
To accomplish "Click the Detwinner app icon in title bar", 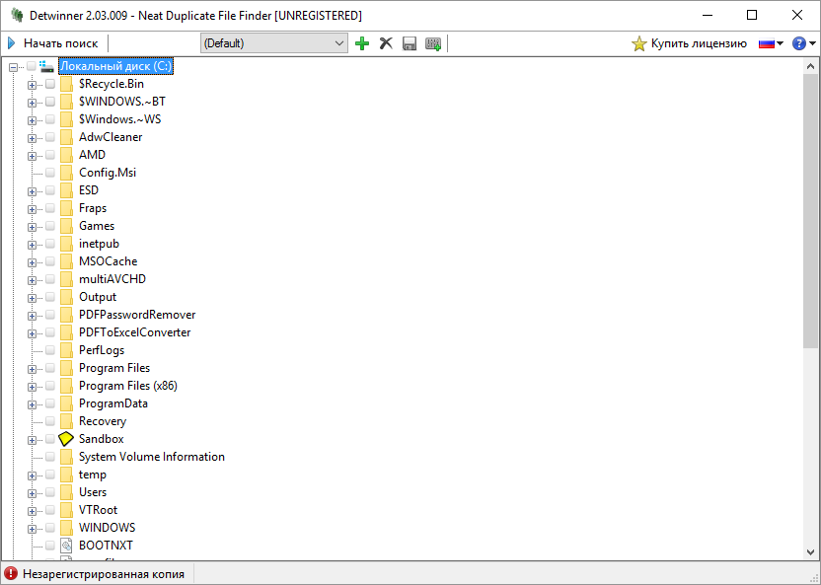I will point(17,15).
